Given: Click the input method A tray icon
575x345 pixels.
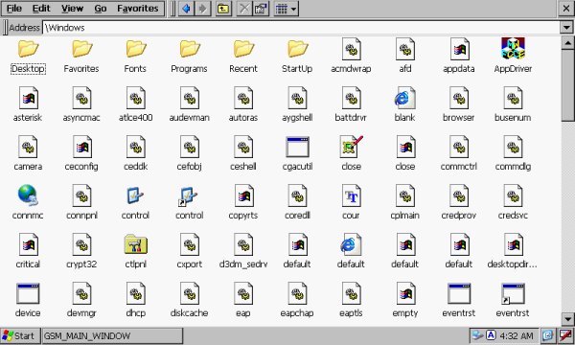Looking at the screenshot, I should [491, 334].
